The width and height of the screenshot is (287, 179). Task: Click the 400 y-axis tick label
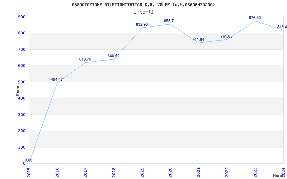22,98
